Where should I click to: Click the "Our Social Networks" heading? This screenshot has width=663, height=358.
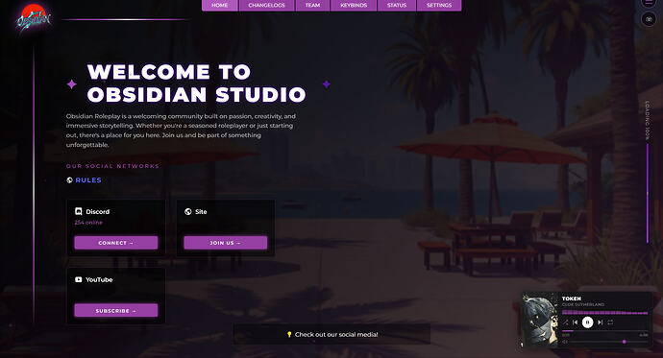click(x=112, y=166)
